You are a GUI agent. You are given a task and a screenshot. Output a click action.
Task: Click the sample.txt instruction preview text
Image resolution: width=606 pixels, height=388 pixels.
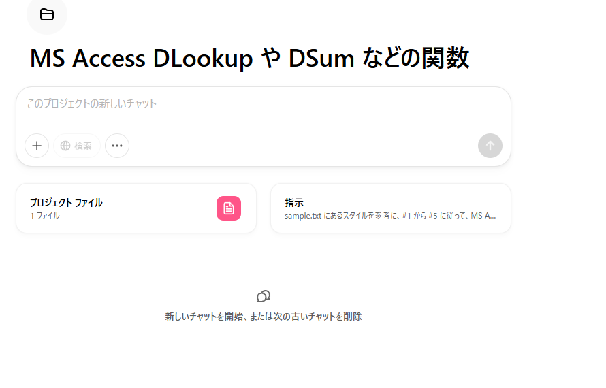tap(390, 216)
